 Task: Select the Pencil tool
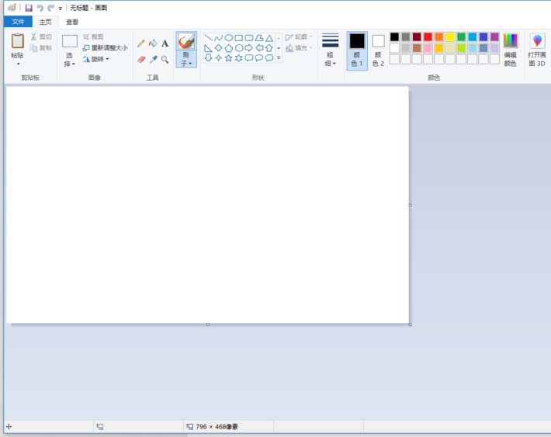141,43
